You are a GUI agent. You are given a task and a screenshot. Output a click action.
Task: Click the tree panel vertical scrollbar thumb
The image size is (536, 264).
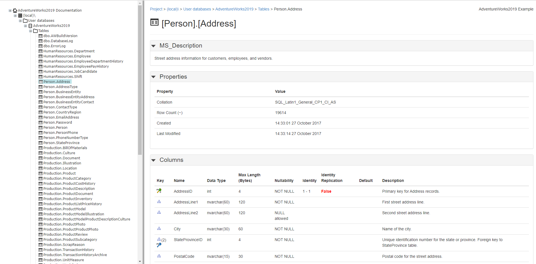tap(140, 80)
